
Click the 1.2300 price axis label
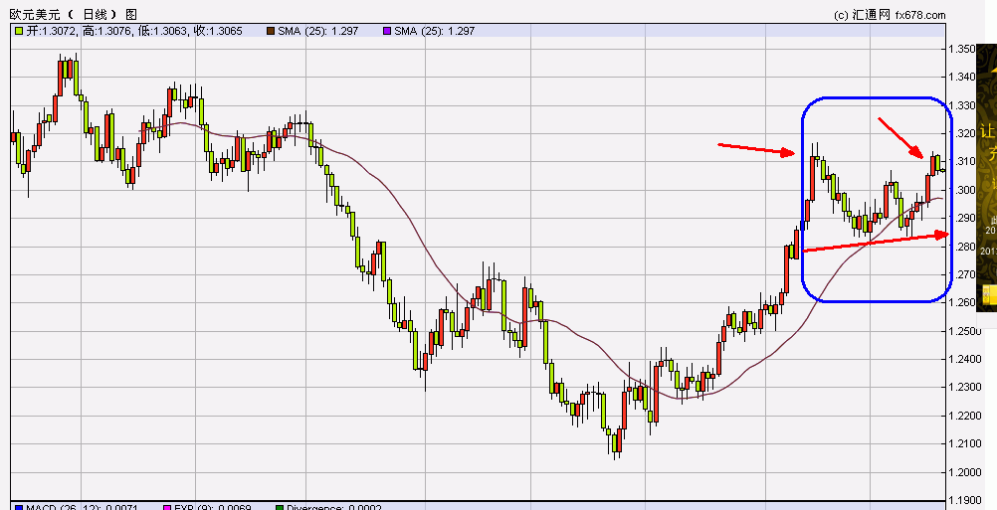click(964, 387)
